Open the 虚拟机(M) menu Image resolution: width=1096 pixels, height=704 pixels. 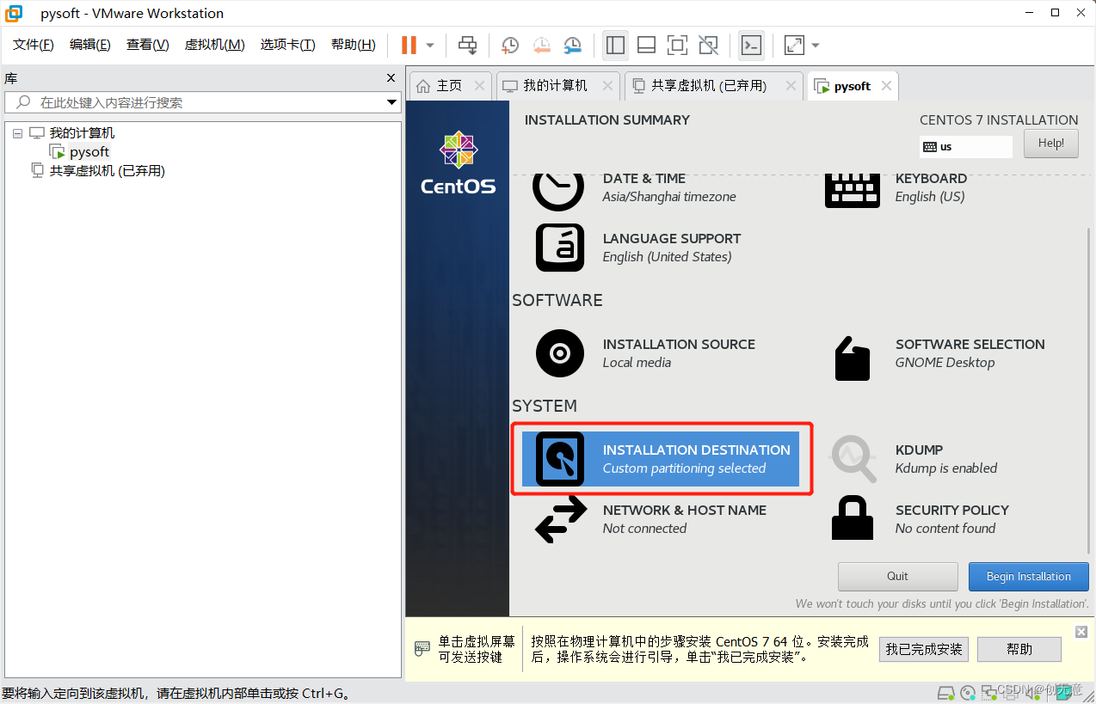(215, 45)
